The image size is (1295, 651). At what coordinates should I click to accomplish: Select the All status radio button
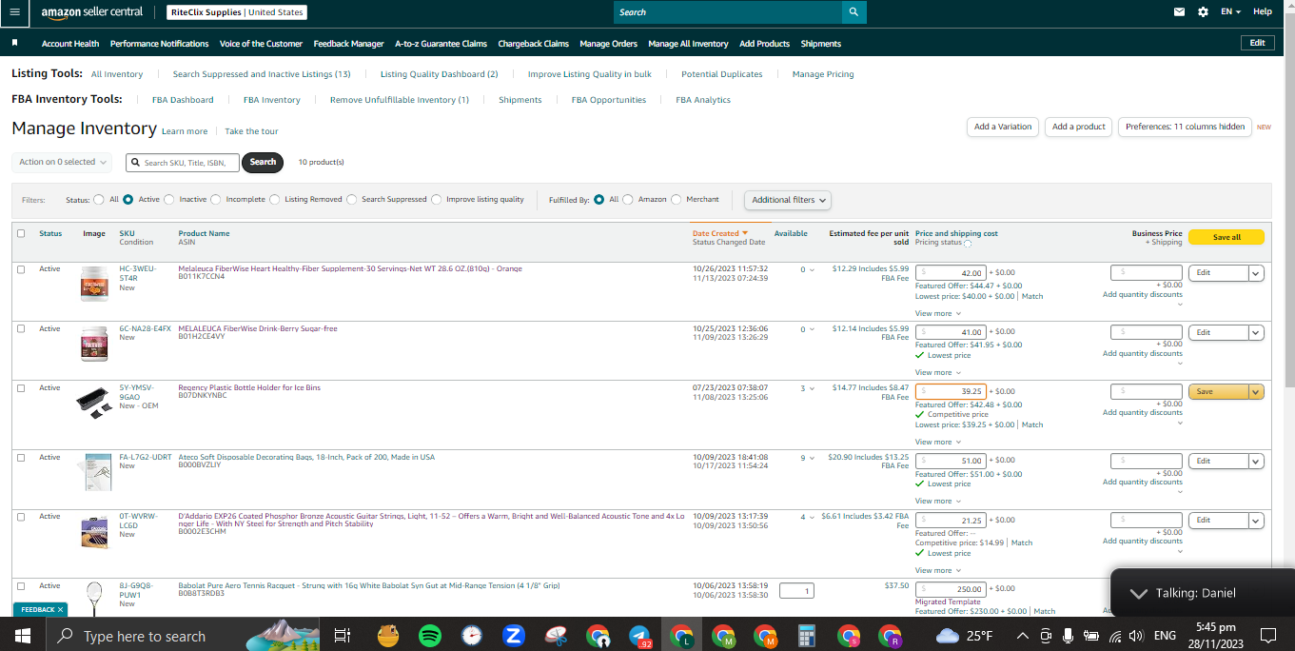(99, 200)
